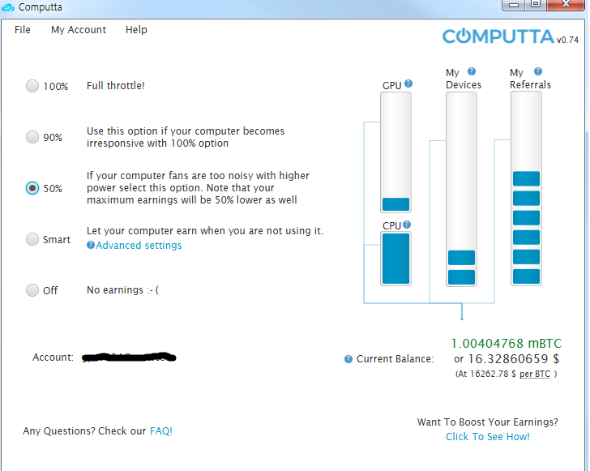Image resolution: width=590 pixels, height=471 pixels.
Task: Click the v0.74 version label
Action: tap(567, 40)
